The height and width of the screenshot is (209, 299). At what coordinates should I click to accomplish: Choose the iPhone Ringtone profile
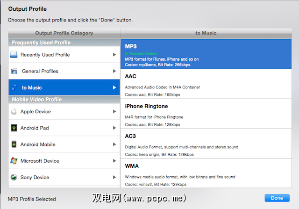[x=206, y=114]
